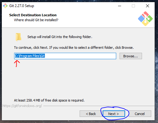Click the Where should Git be installed subtitle
The image size is (158, 123).
click(36, 20)
